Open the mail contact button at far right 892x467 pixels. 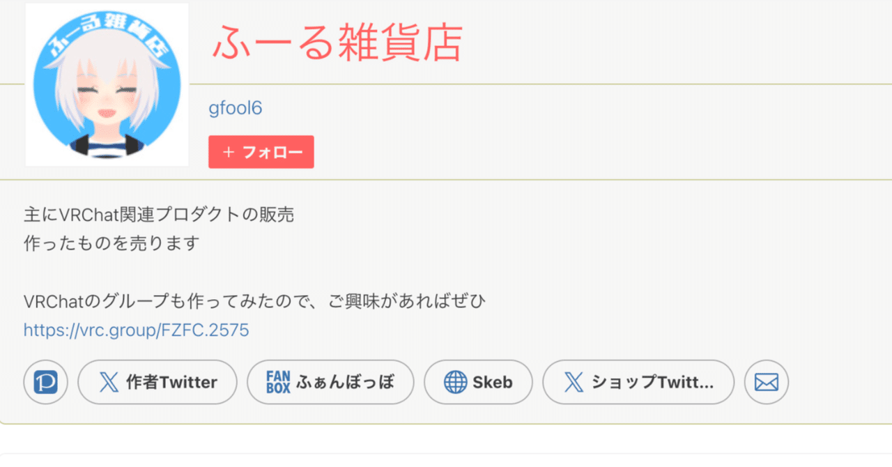click(x=766, y=382)
